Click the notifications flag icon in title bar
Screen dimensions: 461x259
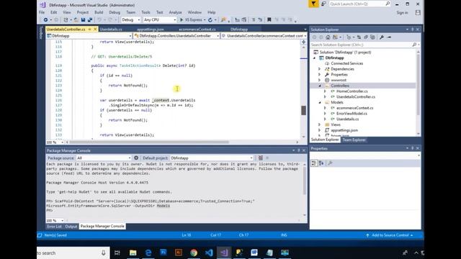313,4
